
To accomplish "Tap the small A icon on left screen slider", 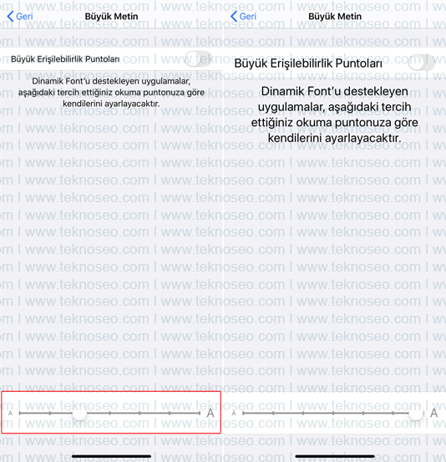I will [10, 413].
